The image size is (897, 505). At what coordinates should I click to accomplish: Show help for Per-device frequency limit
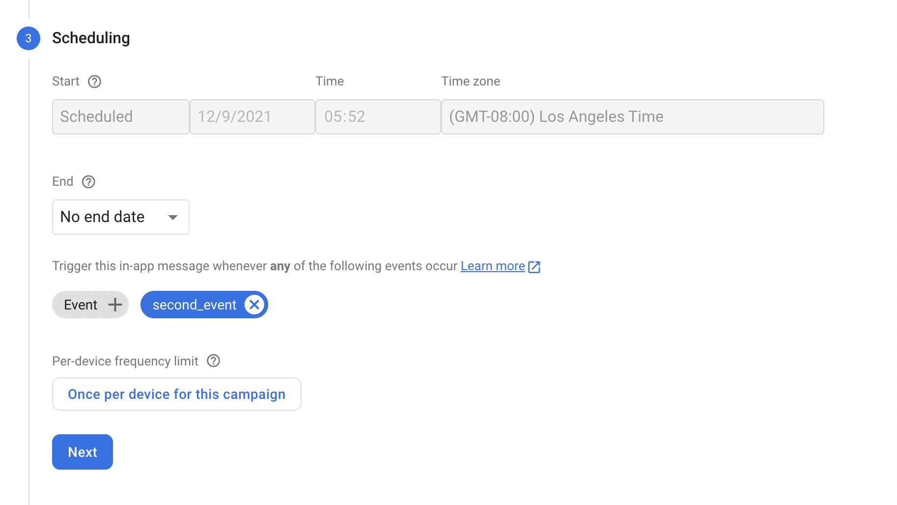pyautogui.click(x=213, y=361)
